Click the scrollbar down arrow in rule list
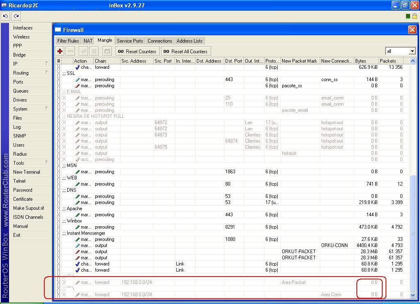Screen dimensions: 420x304 413,295
